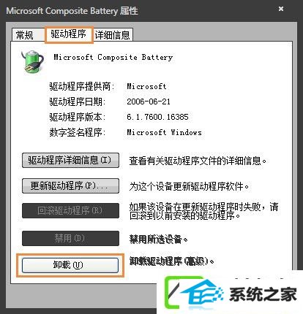
Task: Open 驱动程序详细信息 button
Action: click(x=70, y=160)
